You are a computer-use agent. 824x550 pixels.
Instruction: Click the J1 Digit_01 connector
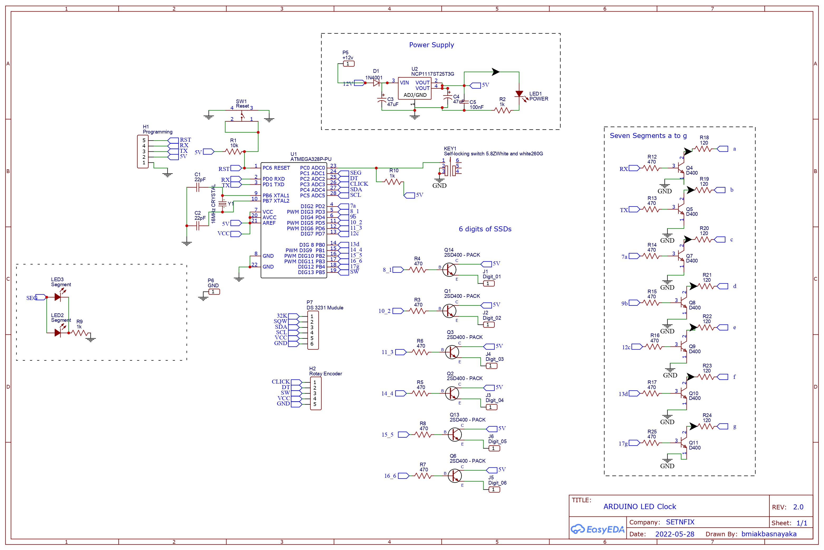(x=489, y=283)
